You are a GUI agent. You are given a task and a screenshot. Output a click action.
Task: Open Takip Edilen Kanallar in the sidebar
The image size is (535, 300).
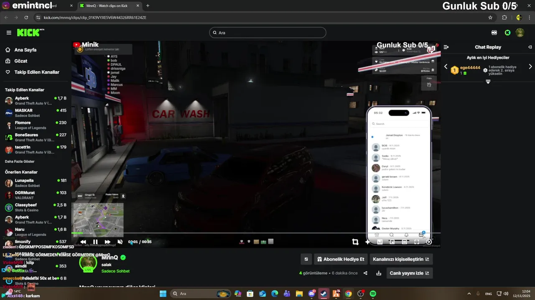pyautogui.click(x=32, y=72)
